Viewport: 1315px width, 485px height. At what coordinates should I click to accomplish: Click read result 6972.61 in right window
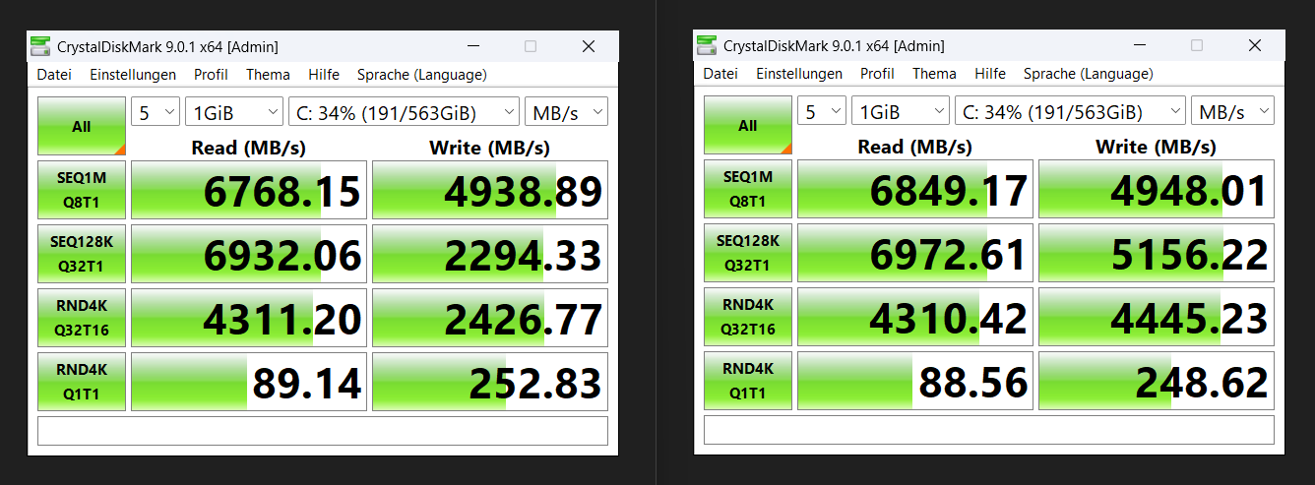[915, 253]
